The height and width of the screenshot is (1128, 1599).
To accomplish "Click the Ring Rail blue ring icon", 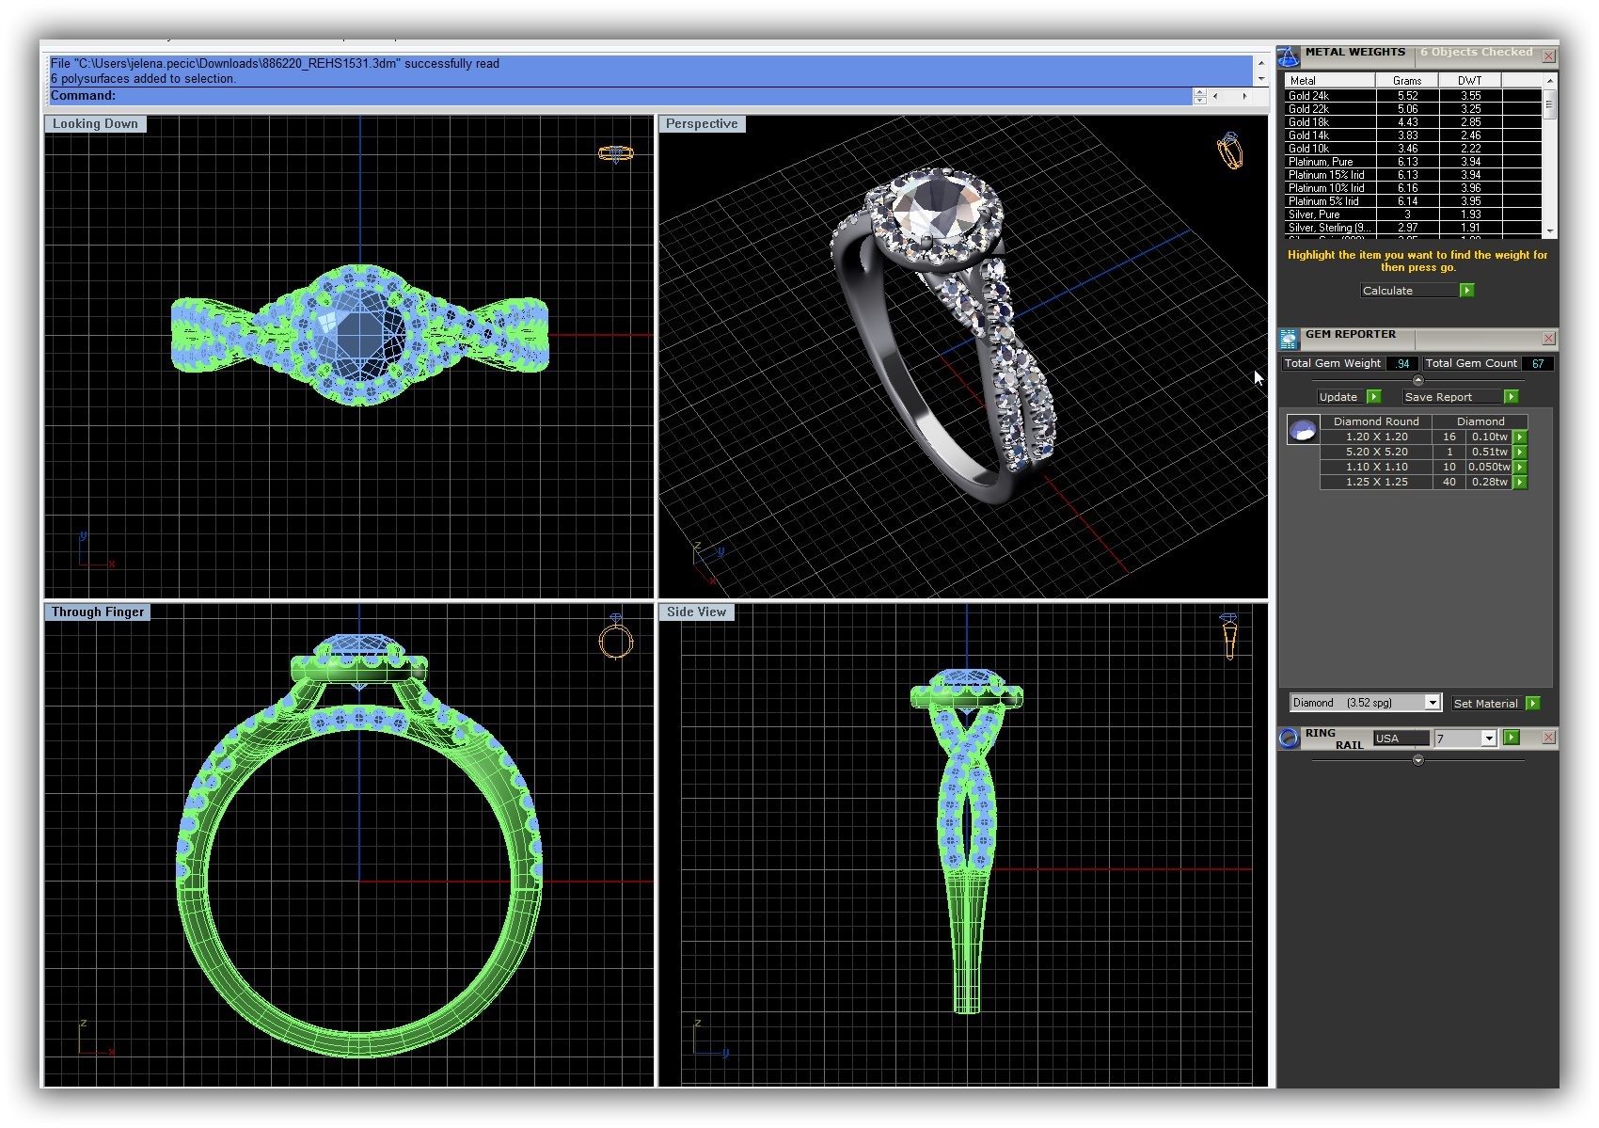I will [x=1289, y=739].
